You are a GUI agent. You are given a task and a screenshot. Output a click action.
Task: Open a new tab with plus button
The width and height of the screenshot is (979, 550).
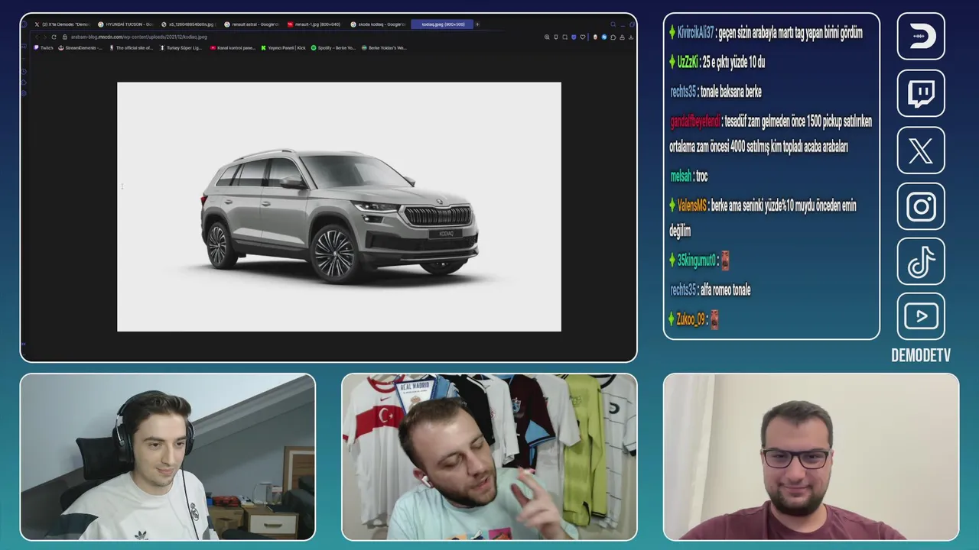coord(477,24)
